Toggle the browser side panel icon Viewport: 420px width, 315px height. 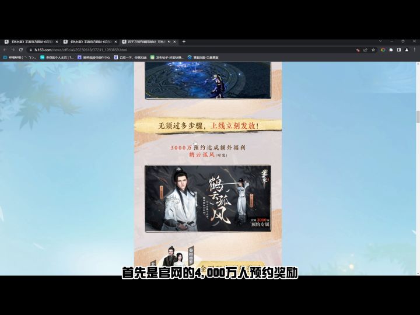[399, 50]
